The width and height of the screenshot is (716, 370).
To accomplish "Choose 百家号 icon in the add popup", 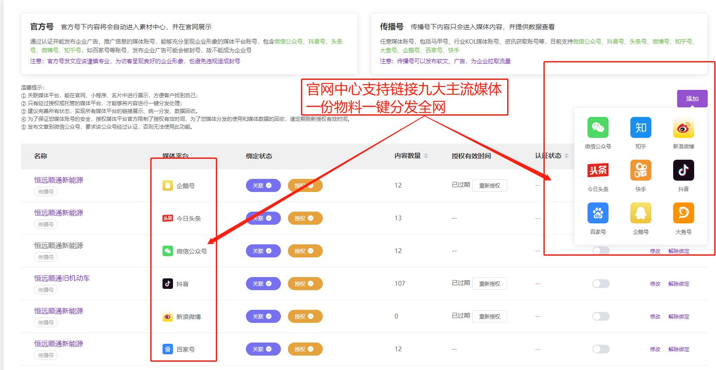I will coord(598,213).
